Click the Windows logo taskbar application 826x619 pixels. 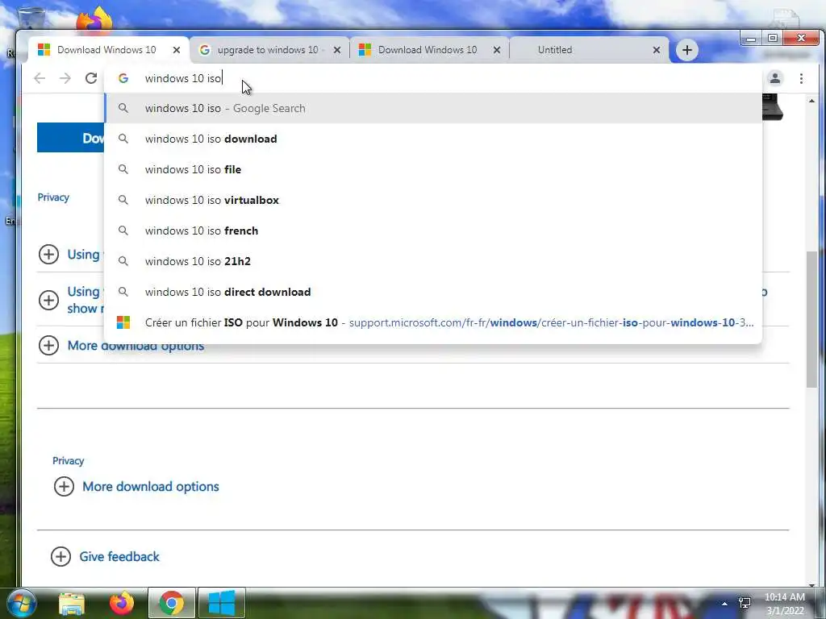pyautogui.click(x=221, y=603)
